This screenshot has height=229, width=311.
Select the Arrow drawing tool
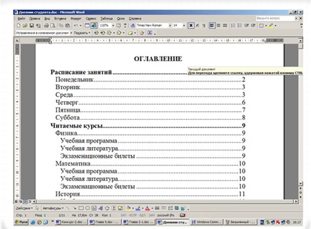(x=74, y=208)
